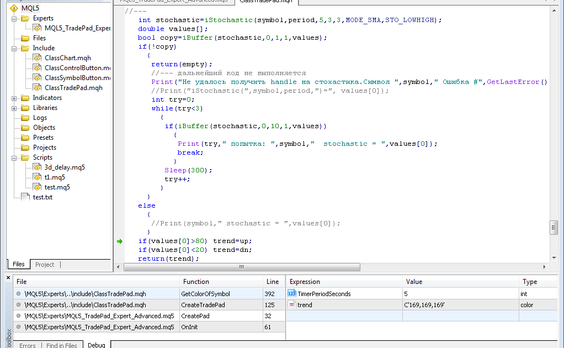Select the Files folder icon in the tree
Image resolution: width=564 pixels, height=348 pixels.
tap(25, 38)
